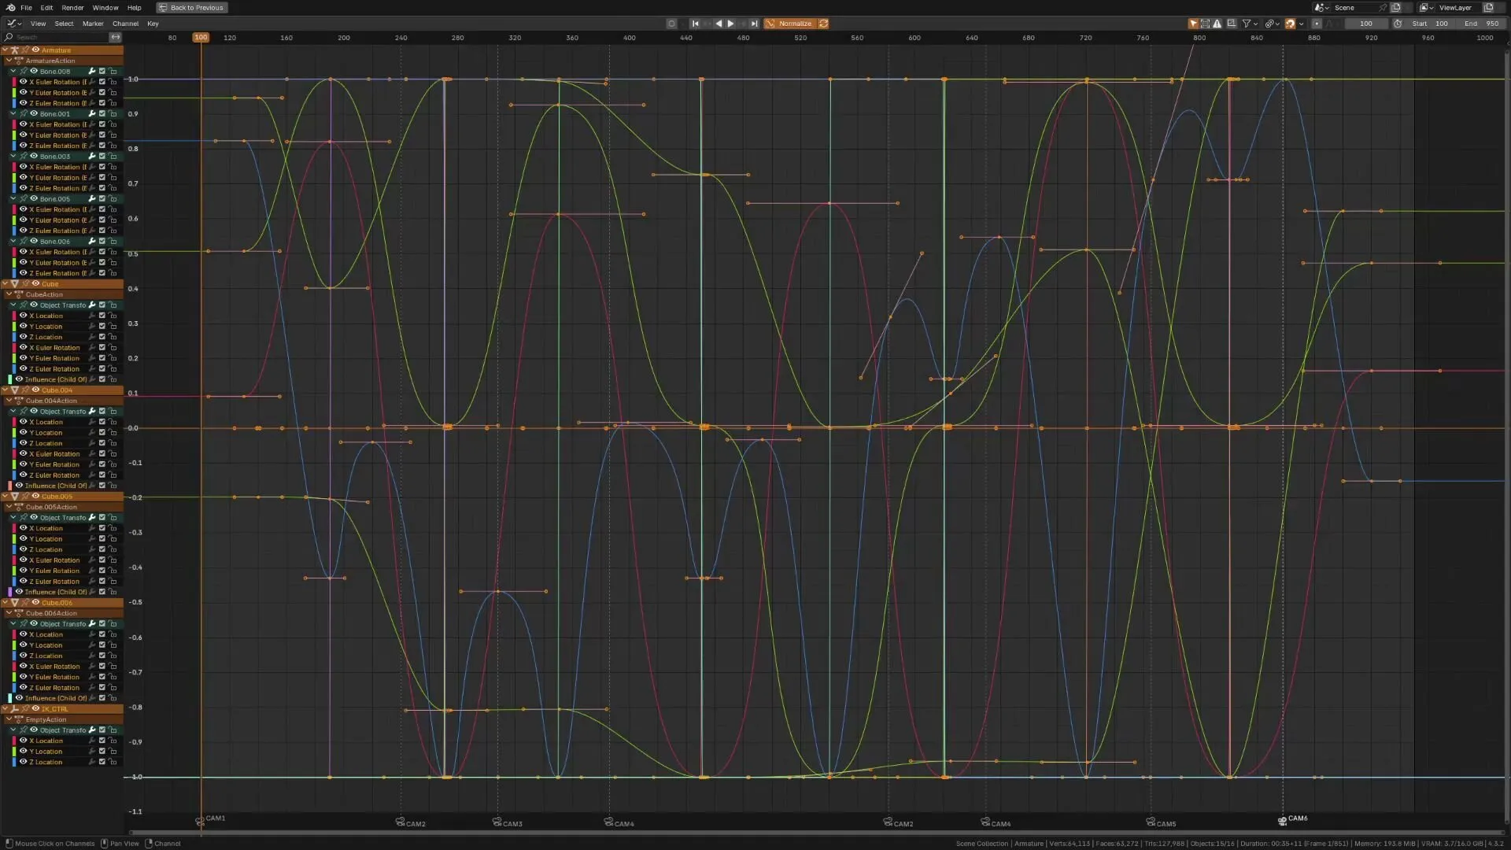This screenshot has width=1511, height=850.
Task: Click blue color swatch of Bone.008 Z Euler
Action: coord(14,103)
